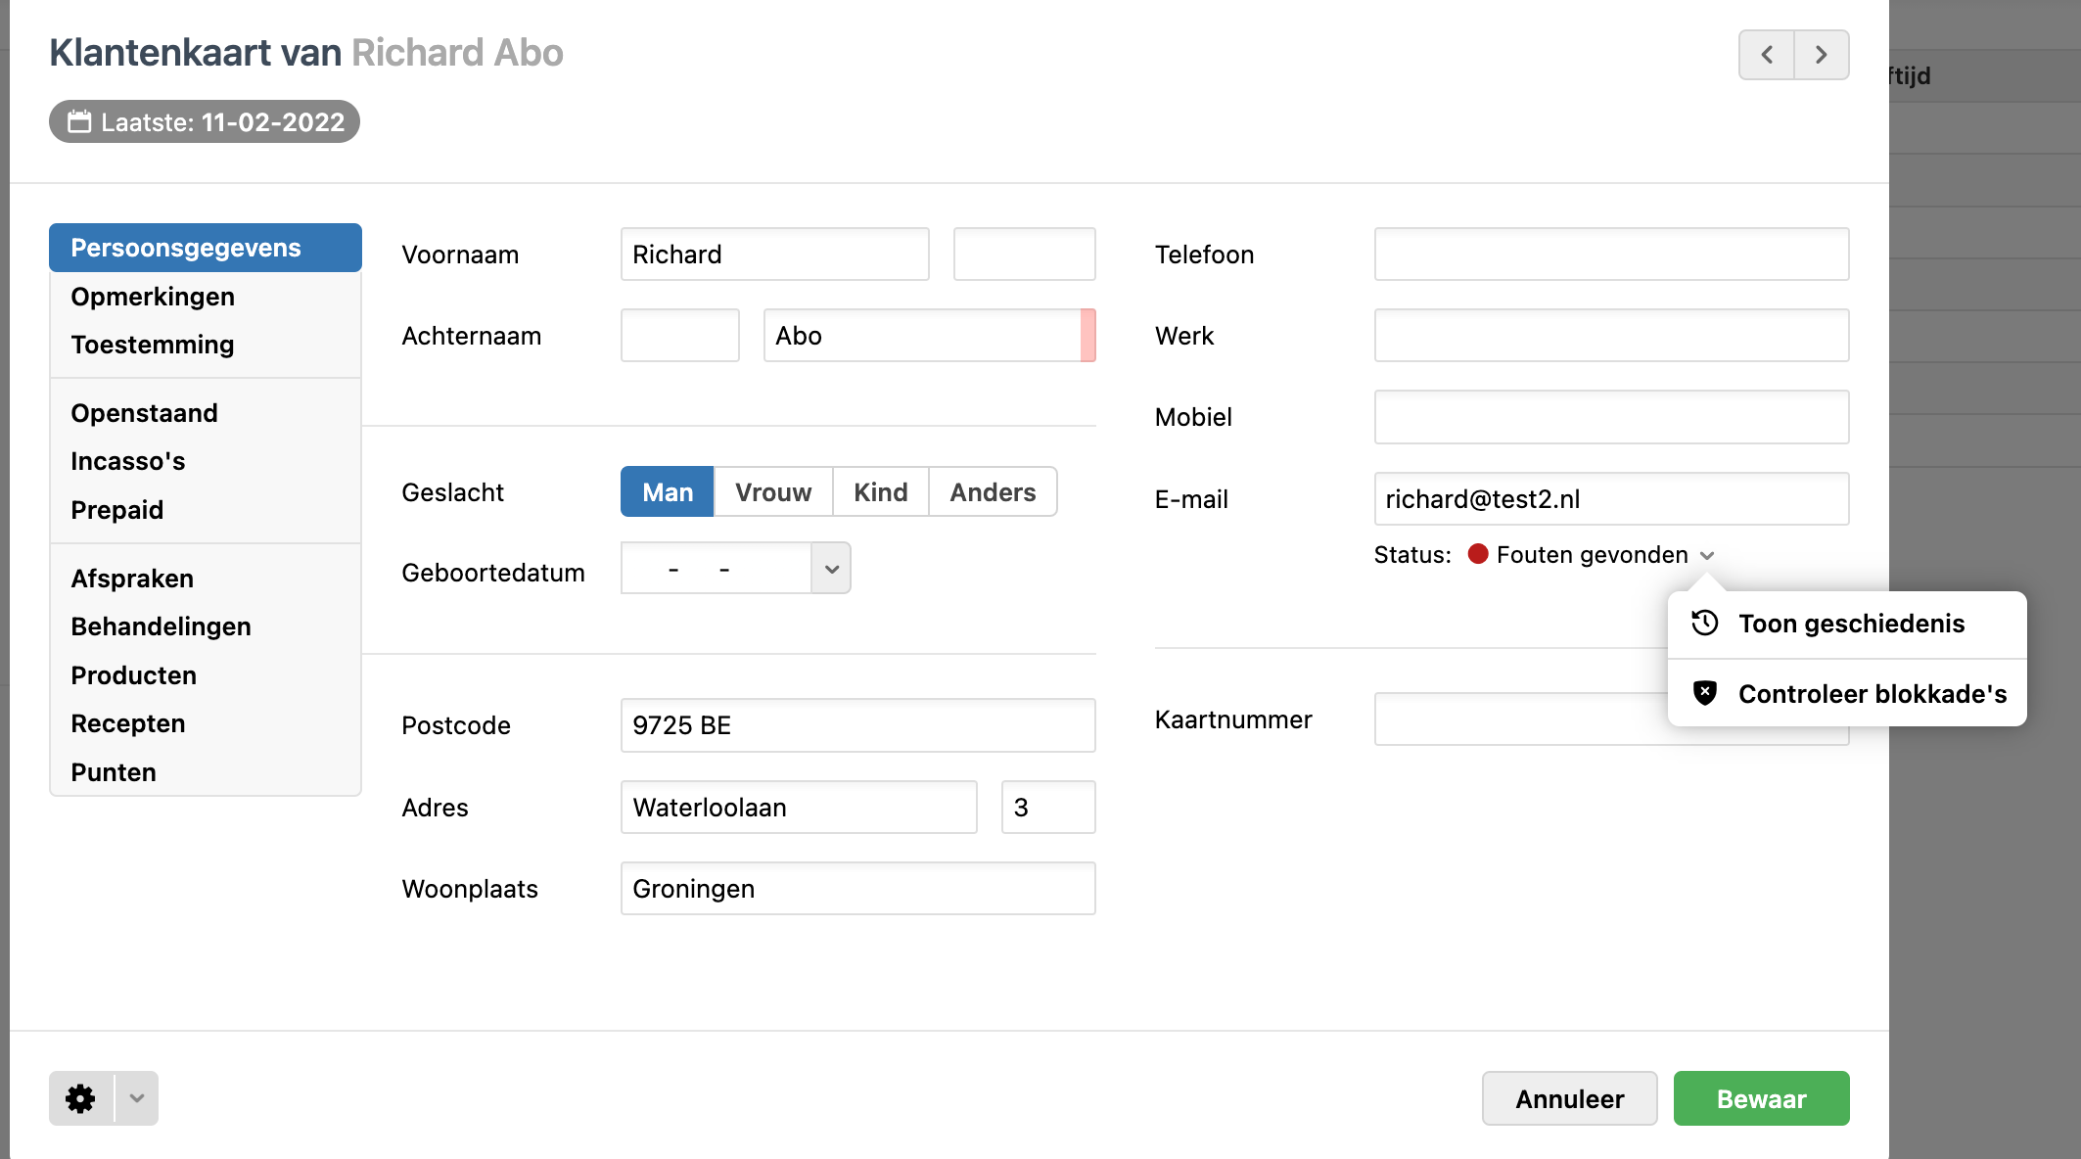Click the settings gear icon
This screenshot has width=2081, height=1159.
pyautogui.click(x=80, y=1098)
